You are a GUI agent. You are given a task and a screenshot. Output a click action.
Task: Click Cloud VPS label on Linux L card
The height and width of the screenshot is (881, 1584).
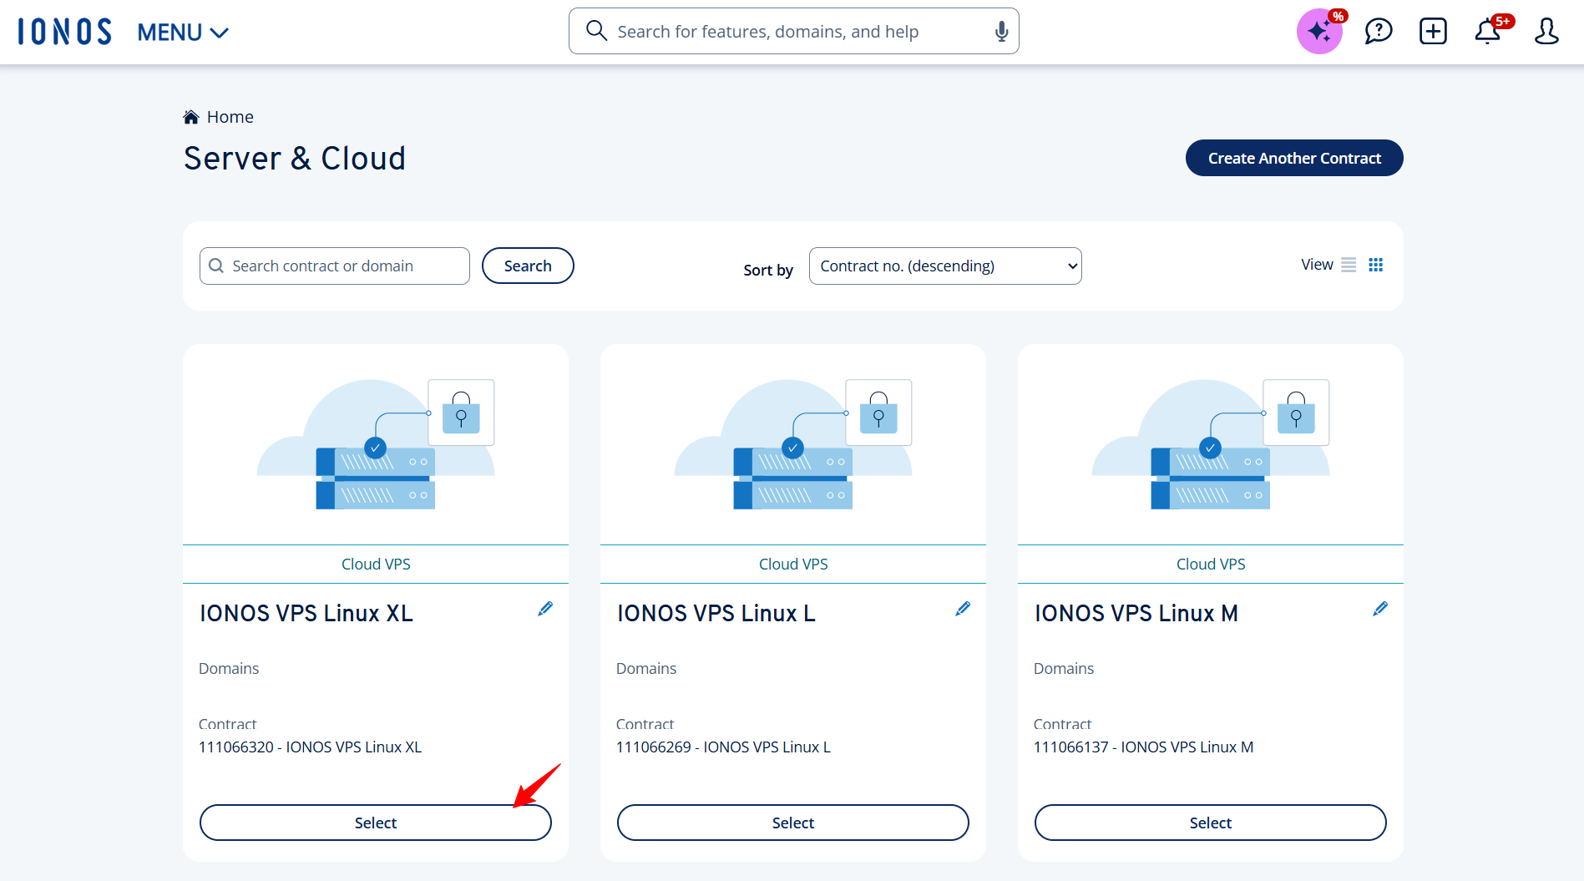793,564
